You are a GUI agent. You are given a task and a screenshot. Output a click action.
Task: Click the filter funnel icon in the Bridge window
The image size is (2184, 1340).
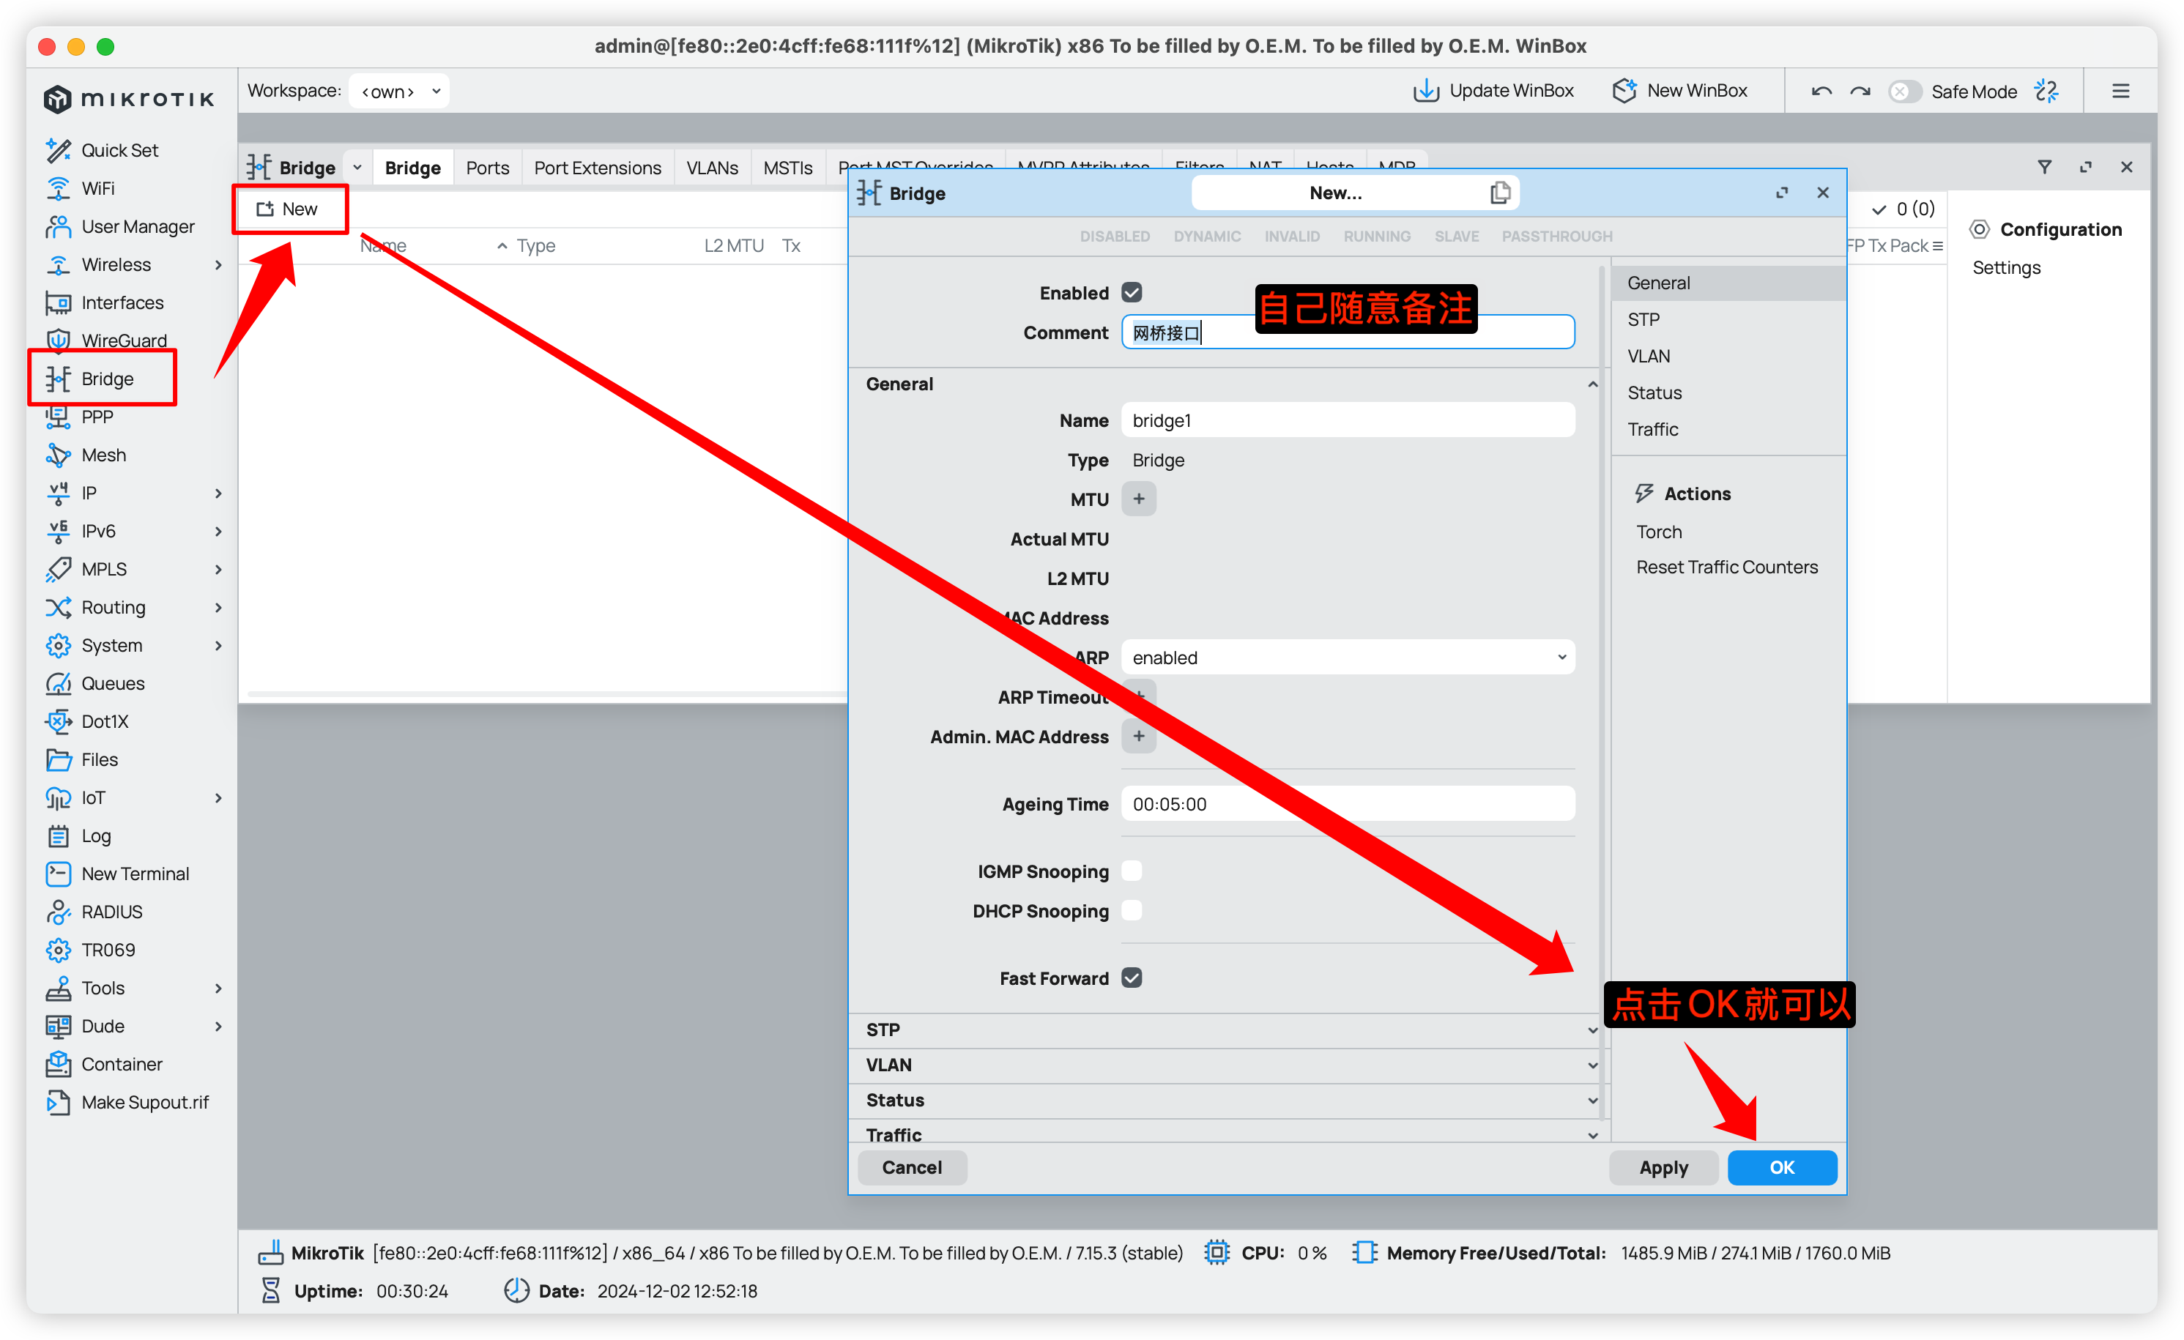click(x=2045, y=167)
